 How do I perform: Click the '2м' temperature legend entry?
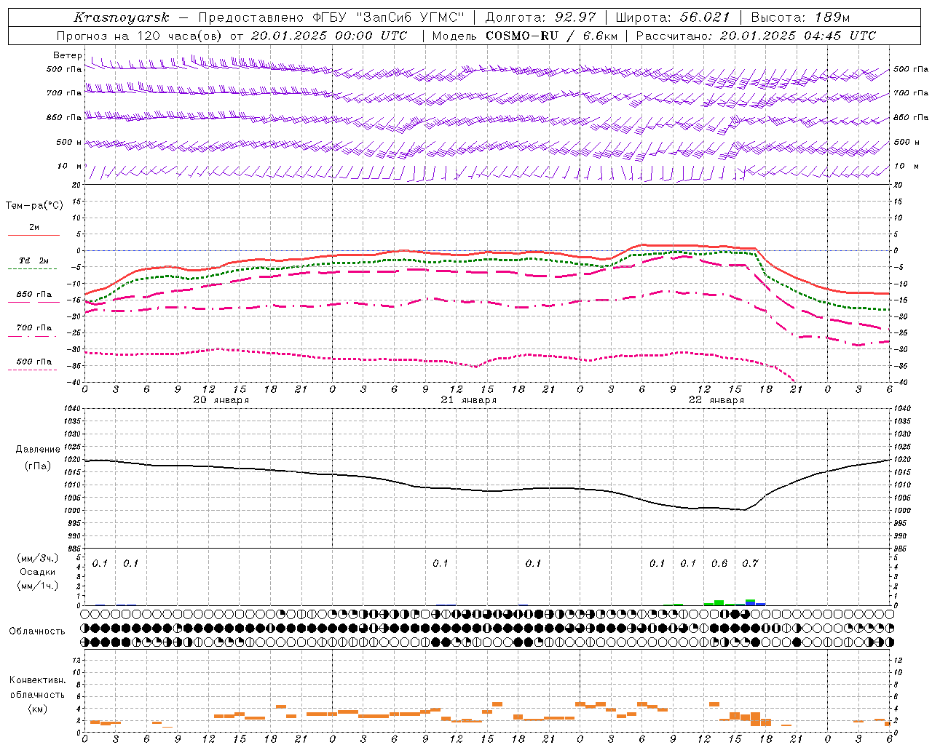[34, 228]
